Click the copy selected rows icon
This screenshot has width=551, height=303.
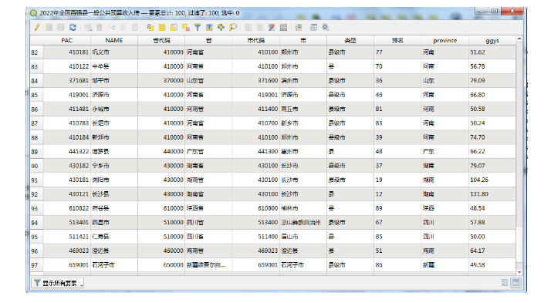click(123, 28)
